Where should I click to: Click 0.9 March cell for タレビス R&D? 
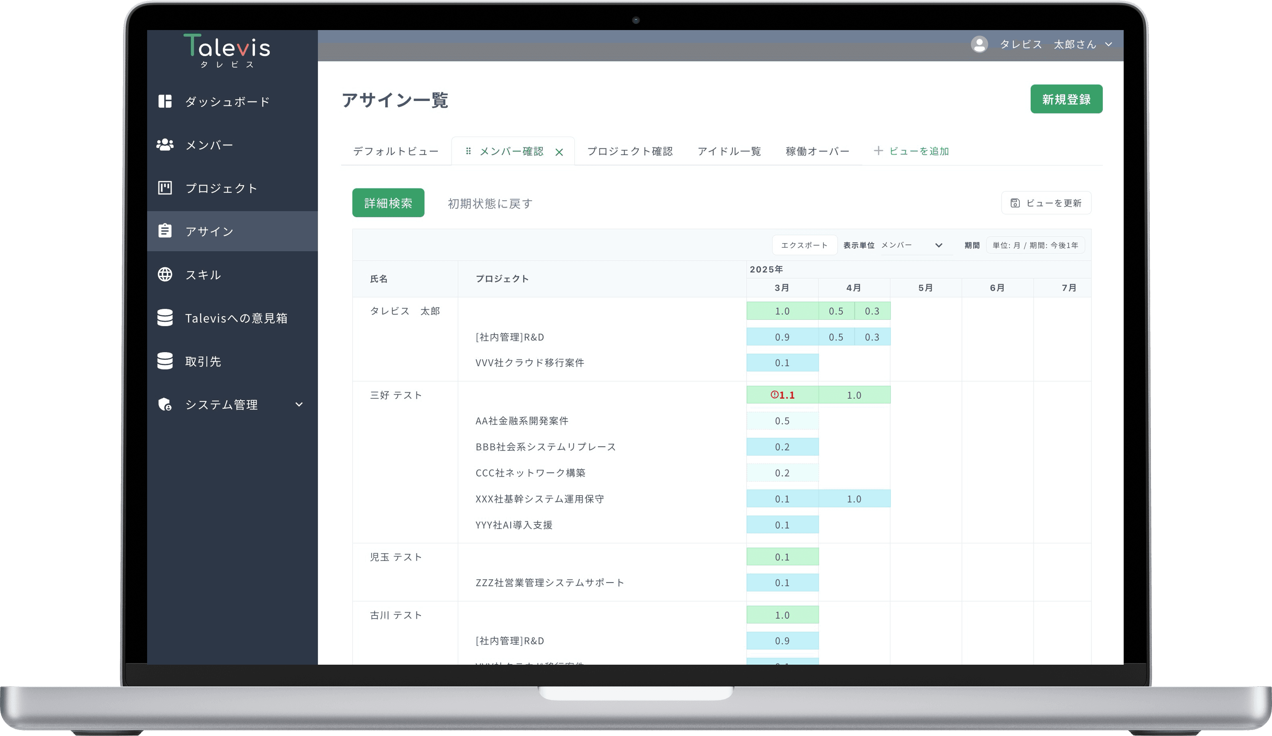[783, 337]
